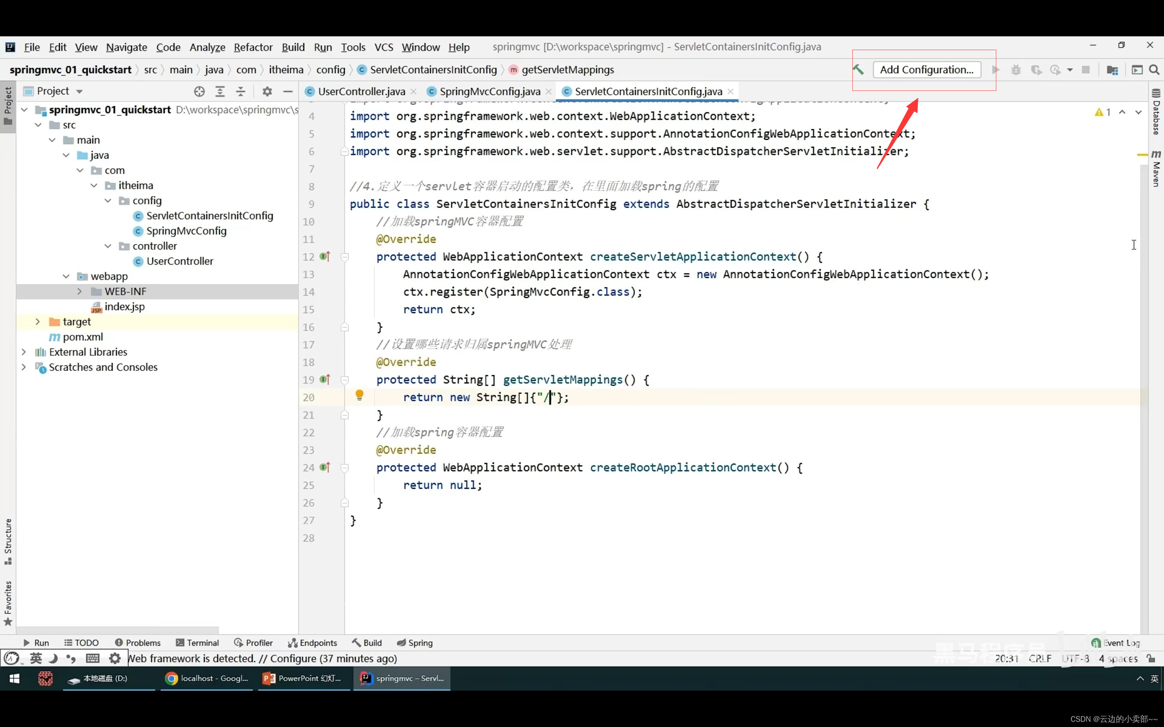Image resolution: width=1164 pixels, height=727 pixels.
Task: Open the Project Structure toolbar icon
Action: click(x=1112, y=70)
